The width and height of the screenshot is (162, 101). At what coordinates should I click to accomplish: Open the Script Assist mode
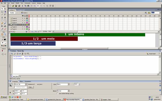click(x=151, y=54)
